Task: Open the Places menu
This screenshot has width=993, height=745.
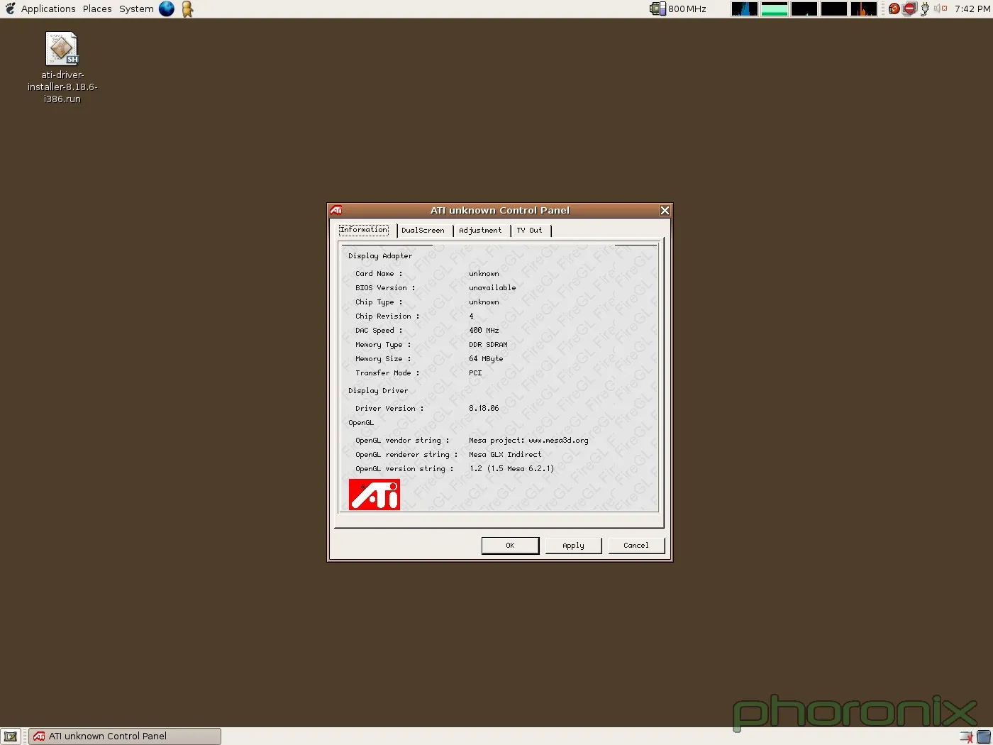Action: tap(97, 9)
